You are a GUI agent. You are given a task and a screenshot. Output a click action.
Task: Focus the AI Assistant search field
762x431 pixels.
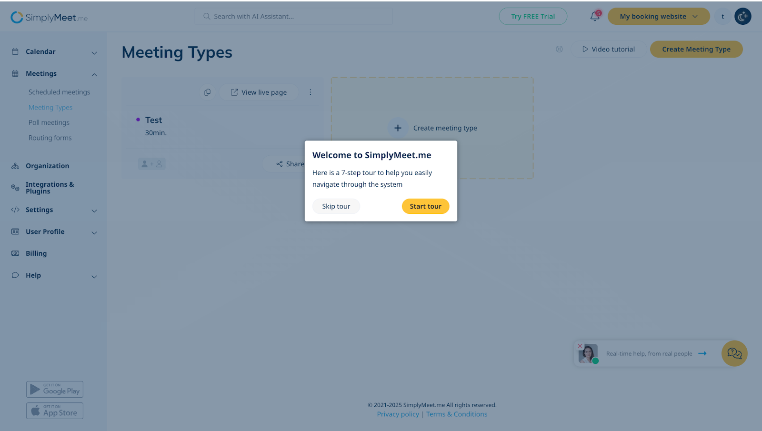[294, 16]
